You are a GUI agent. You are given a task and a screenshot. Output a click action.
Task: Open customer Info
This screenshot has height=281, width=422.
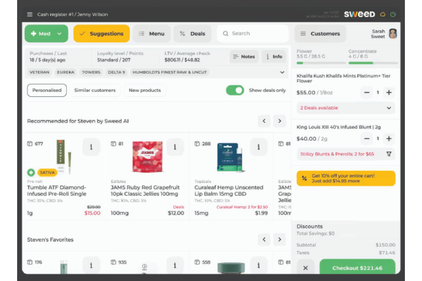(x=274, y=57)
